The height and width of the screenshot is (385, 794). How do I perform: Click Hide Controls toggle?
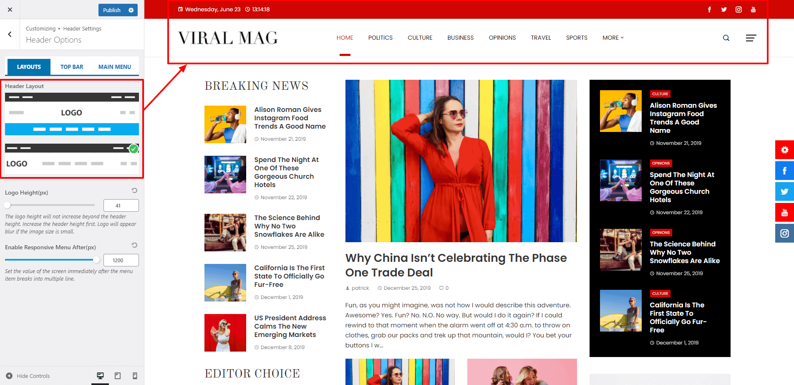[x=28, y=376]
